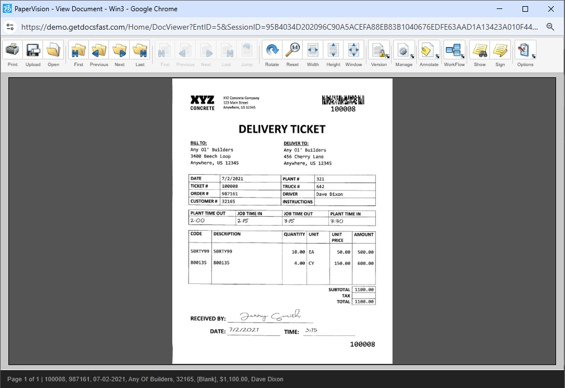Screen dimensions: 565x388
Task: Open the WorkFlow menu
Action: click(454, 51)
